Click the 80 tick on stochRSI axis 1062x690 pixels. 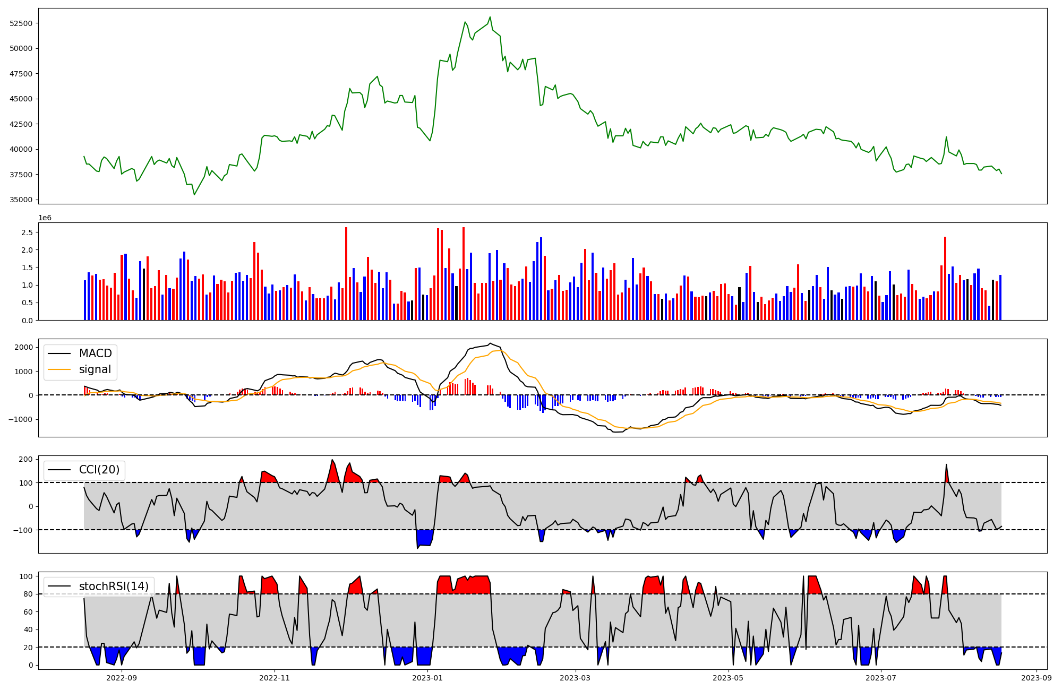pyautogui.click(x=28, y=594)
